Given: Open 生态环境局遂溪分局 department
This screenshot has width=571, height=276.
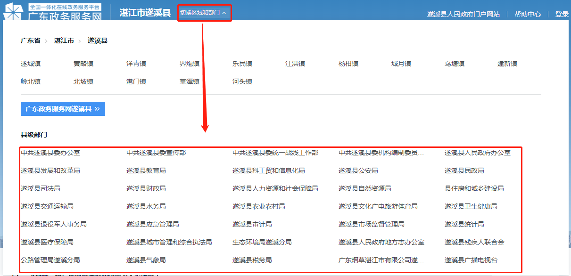Looking at the screenshot, I should click(262, 242).
